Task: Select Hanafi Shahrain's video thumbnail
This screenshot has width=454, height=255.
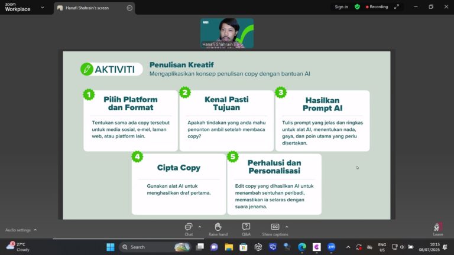Action: click(x=227, y=33)
